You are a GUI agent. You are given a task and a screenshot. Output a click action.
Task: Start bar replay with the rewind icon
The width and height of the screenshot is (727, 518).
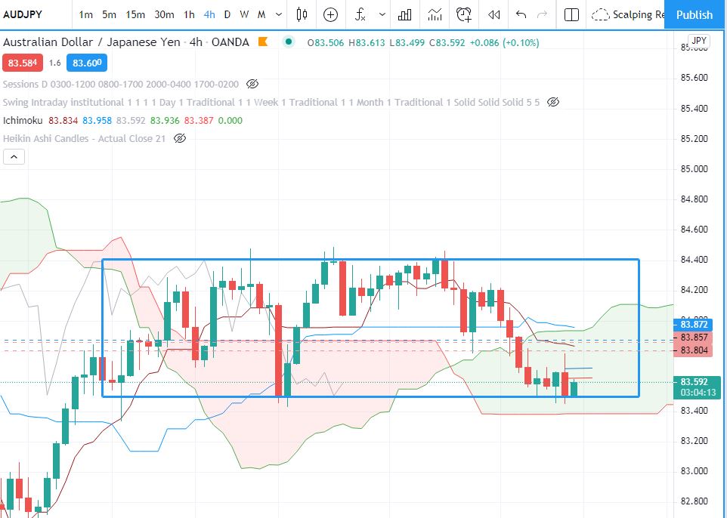493,15
